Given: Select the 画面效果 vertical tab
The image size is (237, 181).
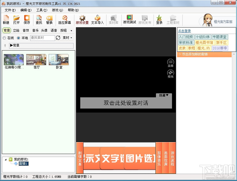Looking at the screenshot, I should 166,158.
